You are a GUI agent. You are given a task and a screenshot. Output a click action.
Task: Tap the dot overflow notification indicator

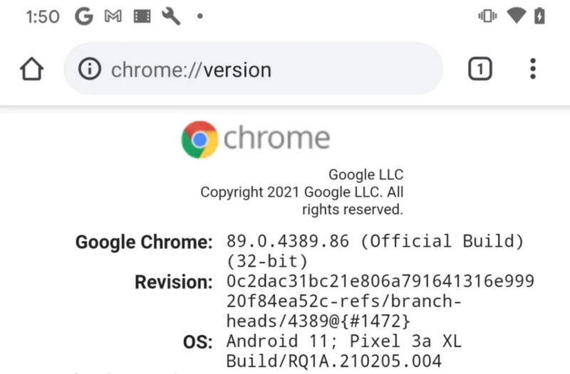click(x=199, y=16)
